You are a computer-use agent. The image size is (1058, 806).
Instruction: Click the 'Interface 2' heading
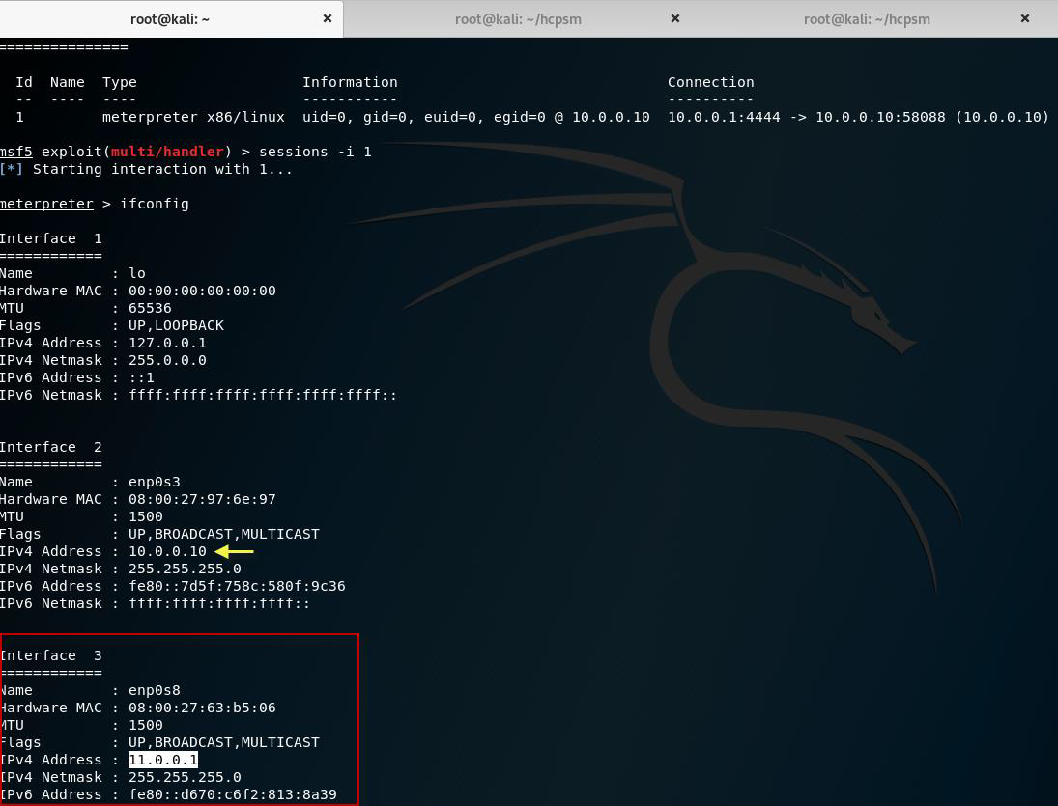tap(50, 448)
